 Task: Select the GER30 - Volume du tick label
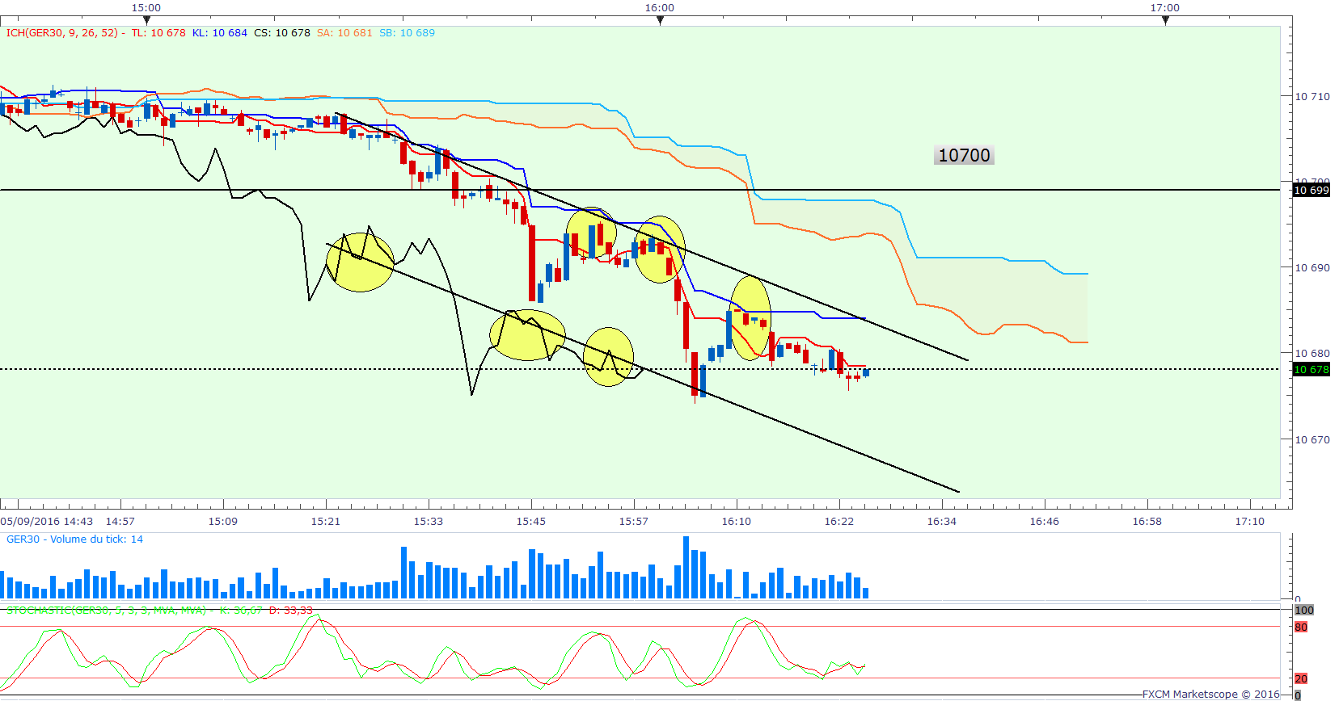(74, 539)
